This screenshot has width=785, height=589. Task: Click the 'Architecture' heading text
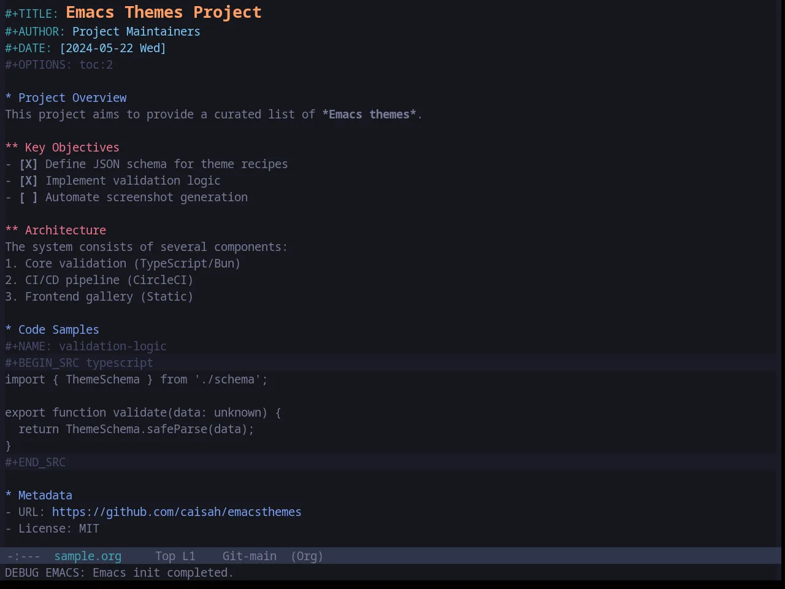coord(66,230)
